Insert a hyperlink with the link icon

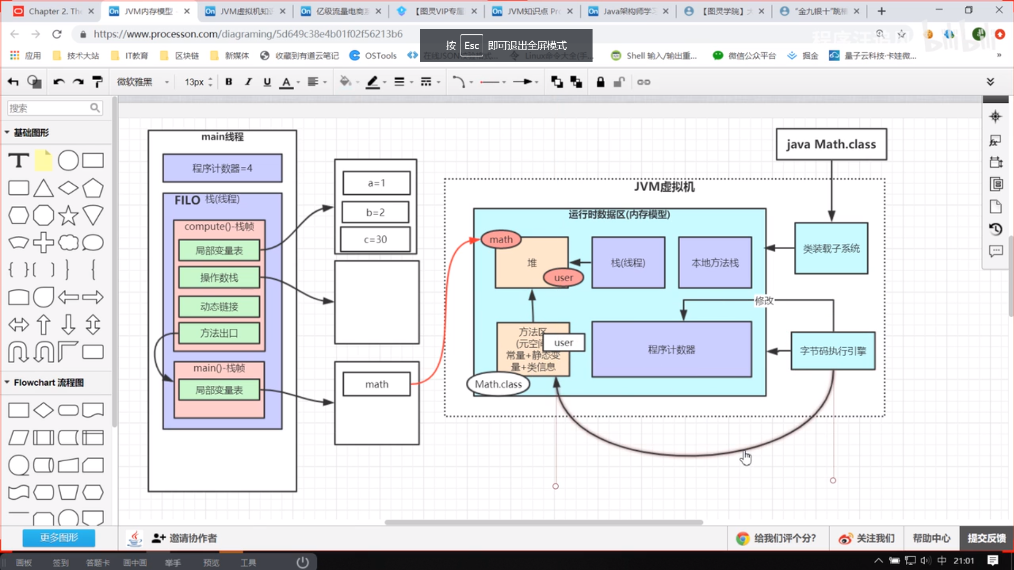(x=643, y=82)
